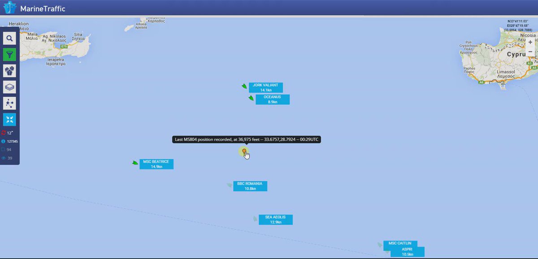This screenshot has width=538, height=259.
Task: Select the MSC BEATRICE green ship marker
Action: click(x=135, y=163)
